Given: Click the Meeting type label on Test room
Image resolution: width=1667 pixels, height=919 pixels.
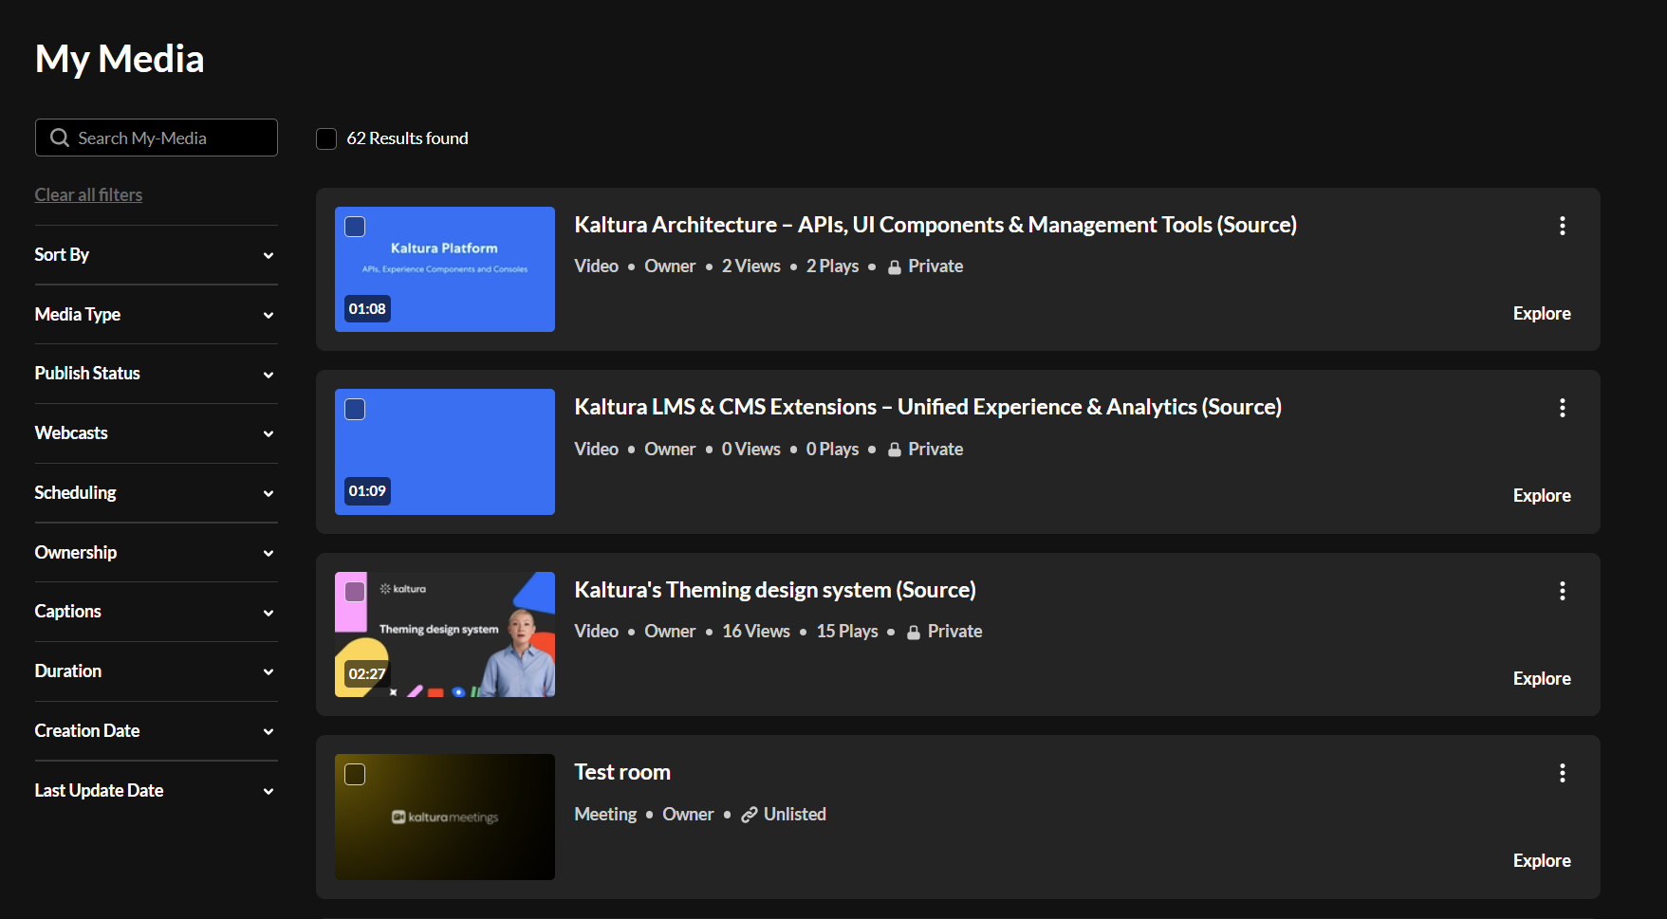Looking at the screenshot, I should click(x=605, y=815).
